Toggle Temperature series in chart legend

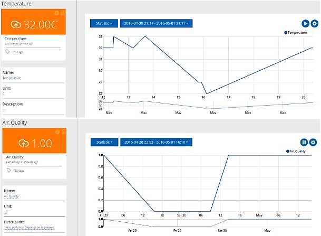coord(303,33)
